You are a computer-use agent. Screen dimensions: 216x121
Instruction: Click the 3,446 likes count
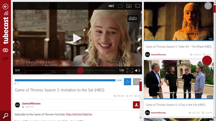coord(119,80)
